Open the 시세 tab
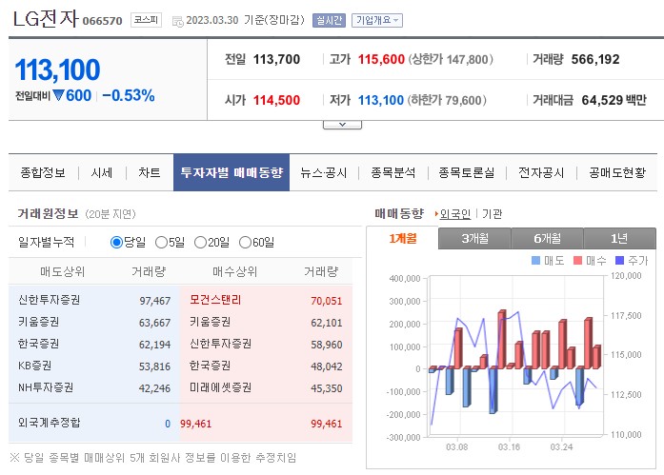 tap(102, 172)
